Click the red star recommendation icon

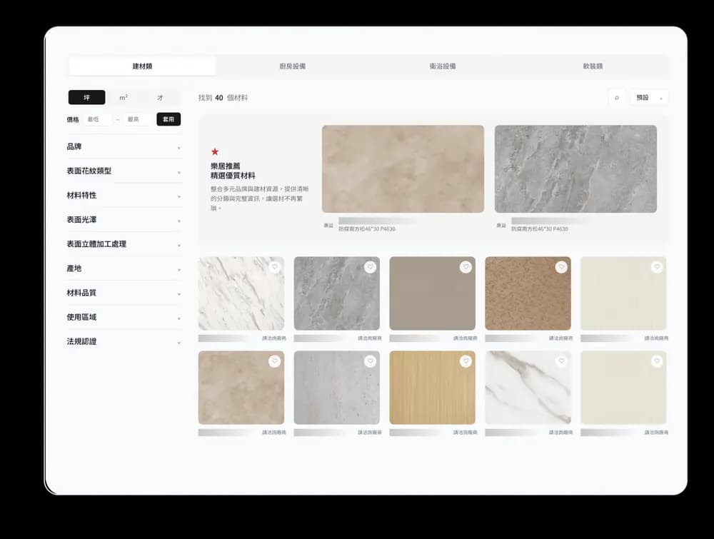[x=215, y=151]
